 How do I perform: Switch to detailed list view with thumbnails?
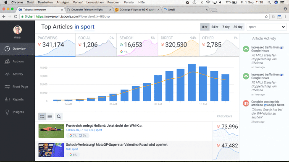[42, 116]
